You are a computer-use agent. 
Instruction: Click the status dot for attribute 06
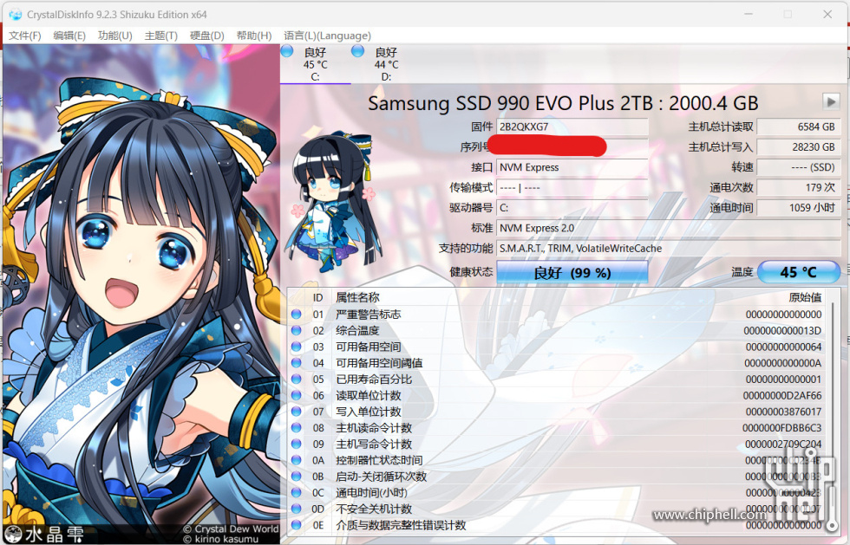point(296,395)
